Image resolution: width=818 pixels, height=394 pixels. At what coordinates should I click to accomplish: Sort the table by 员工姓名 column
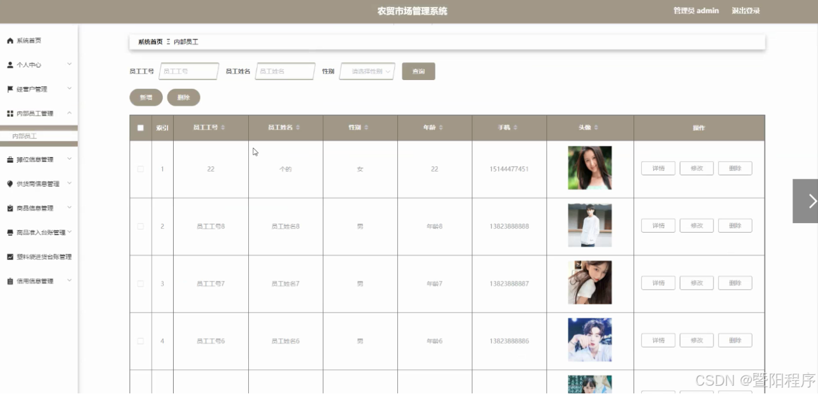click(298, 128)
